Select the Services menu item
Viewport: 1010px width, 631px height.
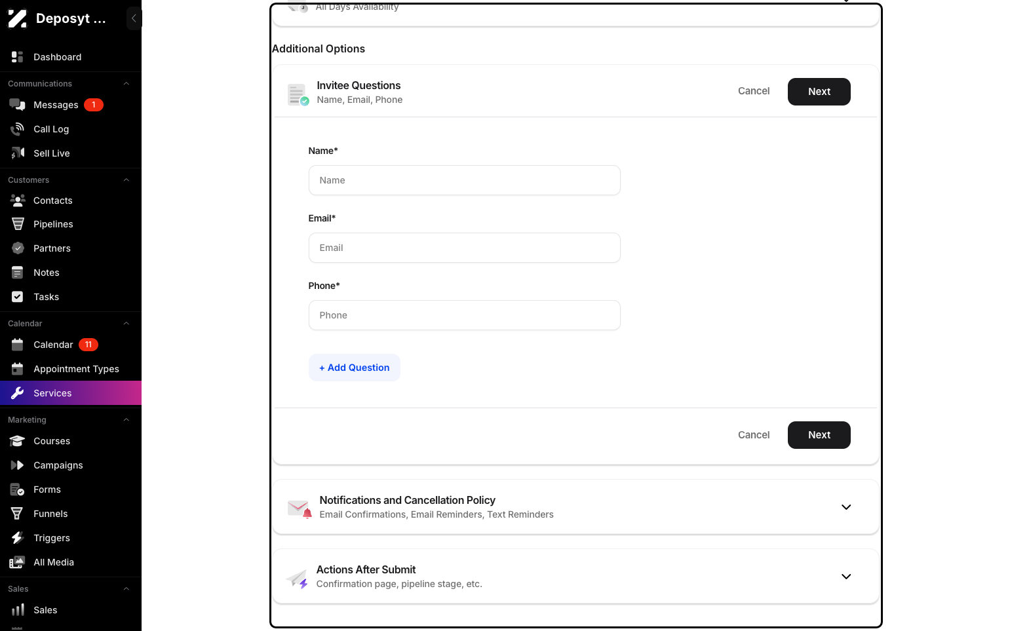[x=71, y=393]
